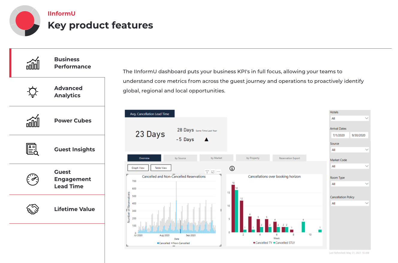The height and width of the screenshot is (263, 398).
Task: Open the Advanced Analytics tab
Action: pos(57,92)
